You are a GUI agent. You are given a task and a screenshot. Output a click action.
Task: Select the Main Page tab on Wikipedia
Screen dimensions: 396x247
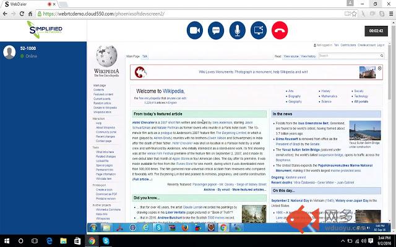pos(133,56)
